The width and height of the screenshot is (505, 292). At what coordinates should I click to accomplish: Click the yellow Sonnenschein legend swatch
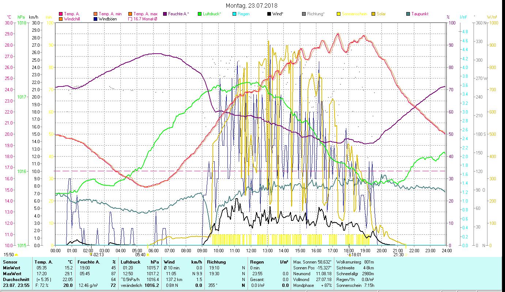[338, 14]
